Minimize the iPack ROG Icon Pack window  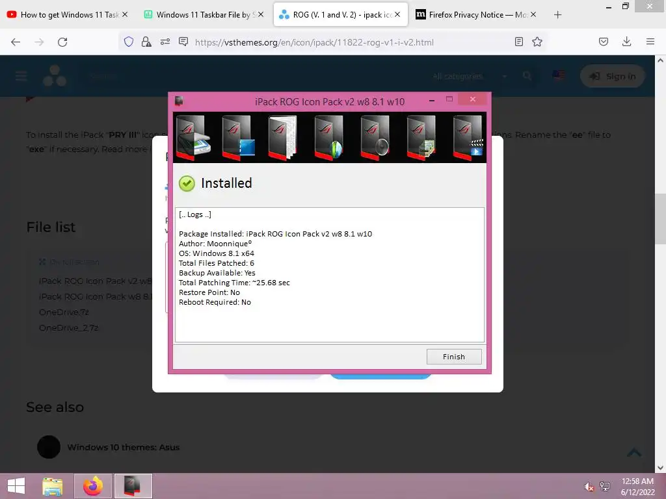click(432, 100)
